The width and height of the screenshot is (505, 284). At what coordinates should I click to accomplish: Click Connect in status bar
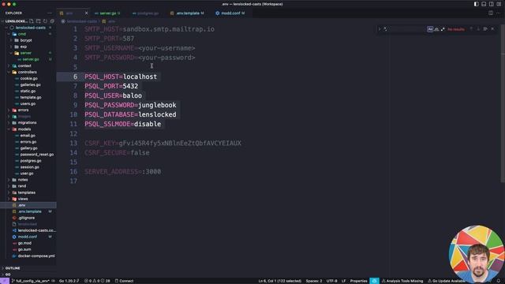(x=125, y=281)
